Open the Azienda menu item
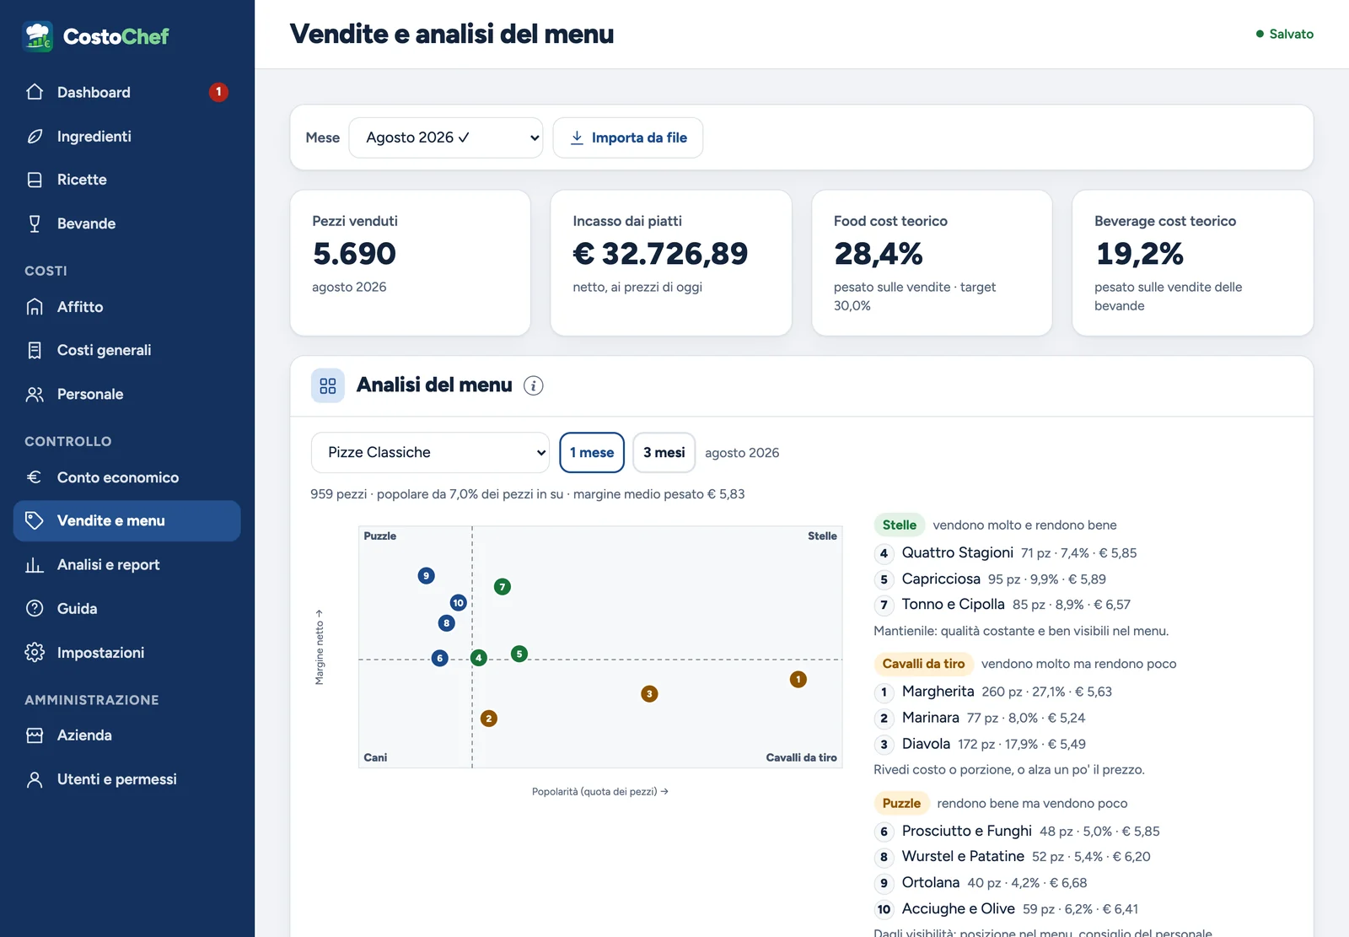This screenshot has height=937, width=1349. point(127,735)
